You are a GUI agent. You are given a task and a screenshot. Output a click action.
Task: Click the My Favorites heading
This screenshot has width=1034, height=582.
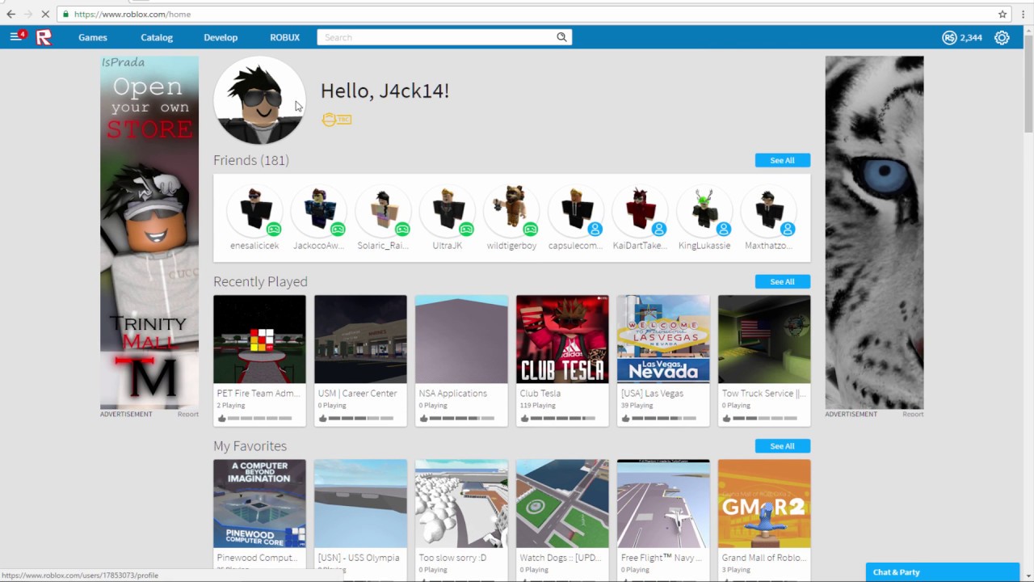click(x=250, y=446)
